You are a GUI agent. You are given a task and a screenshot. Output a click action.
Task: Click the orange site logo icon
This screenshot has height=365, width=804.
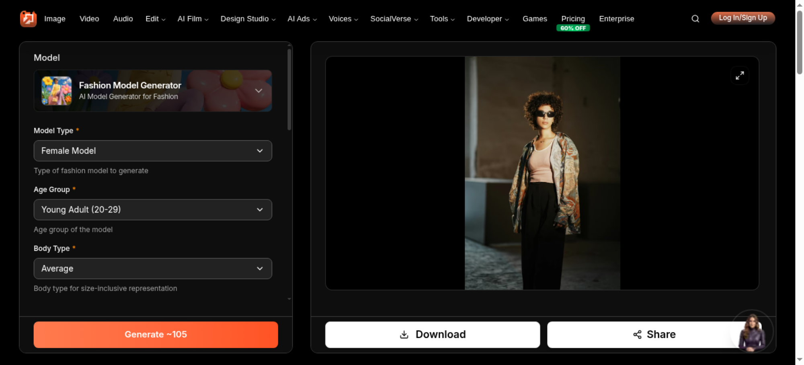tap(28, 18)
